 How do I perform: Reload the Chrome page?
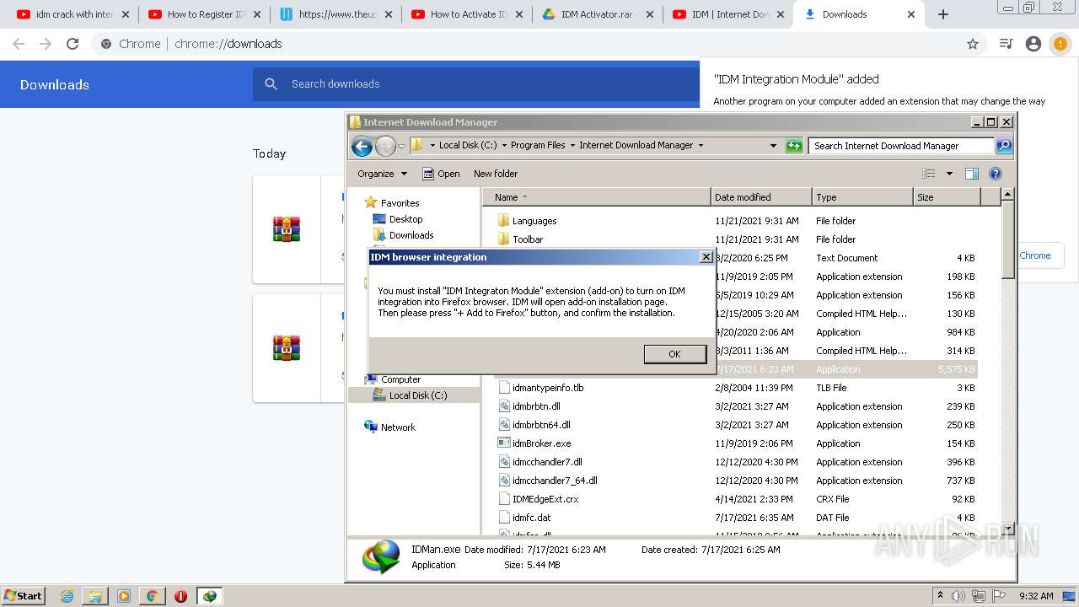tap(72, 44)
